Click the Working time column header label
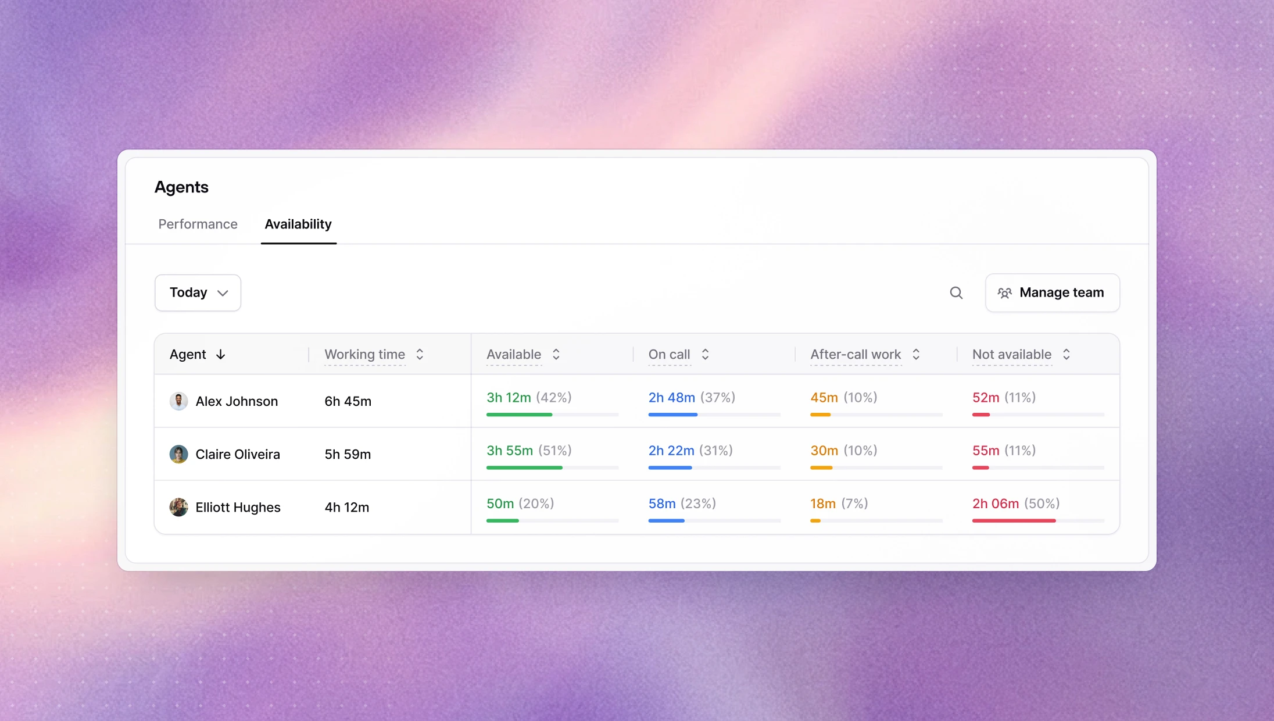1274x721 pixels. coord(364,355)
